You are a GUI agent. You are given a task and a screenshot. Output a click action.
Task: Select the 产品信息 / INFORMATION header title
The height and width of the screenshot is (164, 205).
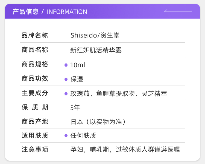(50, 12)
